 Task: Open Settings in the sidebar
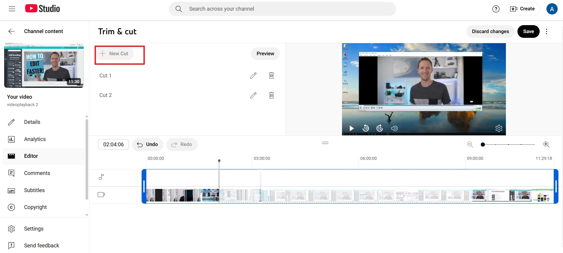tap(44, 229)
